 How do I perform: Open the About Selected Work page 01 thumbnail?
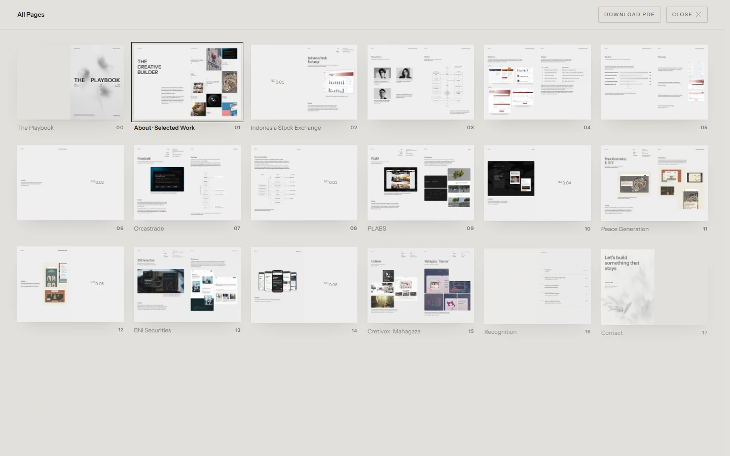[187, 82]
